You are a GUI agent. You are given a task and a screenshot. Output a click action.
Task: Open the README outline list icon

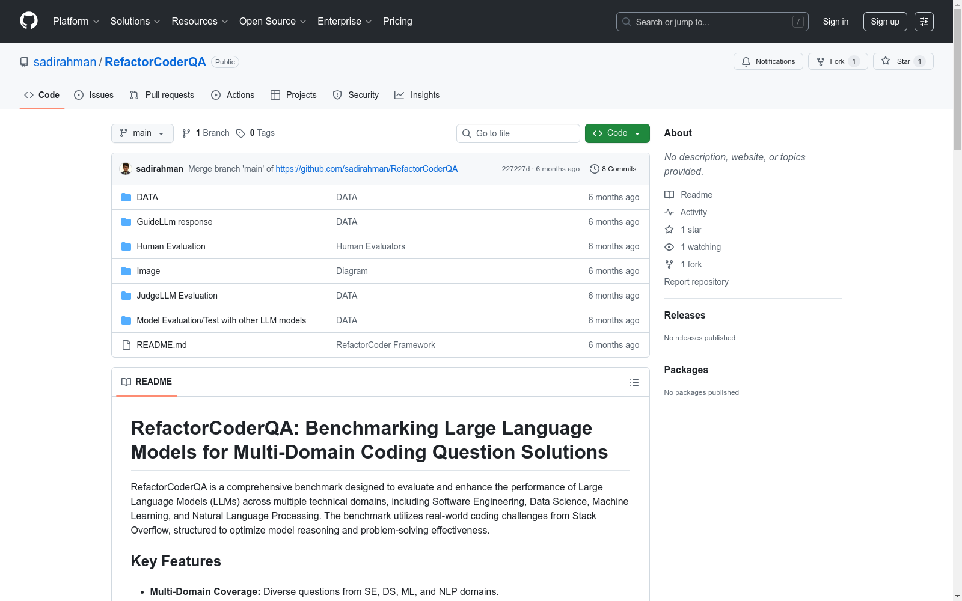coord(634,382)
